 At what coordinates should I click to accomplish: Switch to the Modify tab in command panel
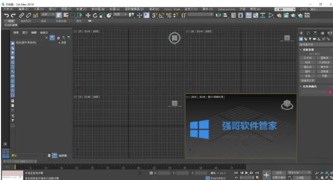pyautogui.click(x=308, y=33)
